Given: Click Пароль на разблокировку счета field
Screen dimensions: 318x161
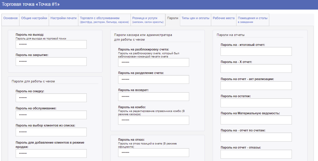Looking at the screenshot, I should [153, 62].
